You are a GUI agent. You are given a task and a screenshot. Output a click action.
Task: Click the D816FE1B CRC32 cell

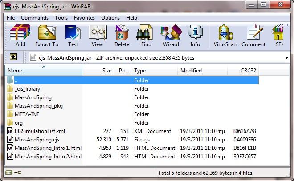coord(245,148)
